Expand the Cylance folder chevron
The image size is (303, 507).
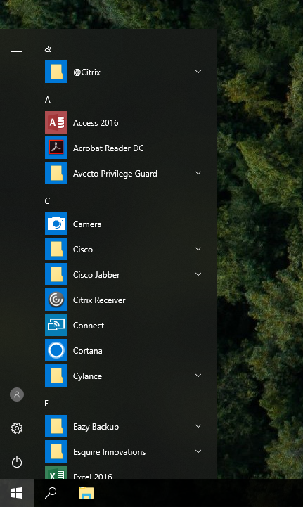(x=198, y=376)
